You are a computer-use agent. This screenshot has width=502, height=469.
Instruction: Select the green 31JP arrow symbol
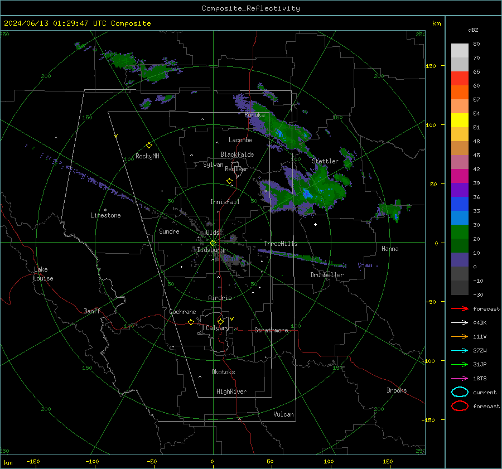460,364
